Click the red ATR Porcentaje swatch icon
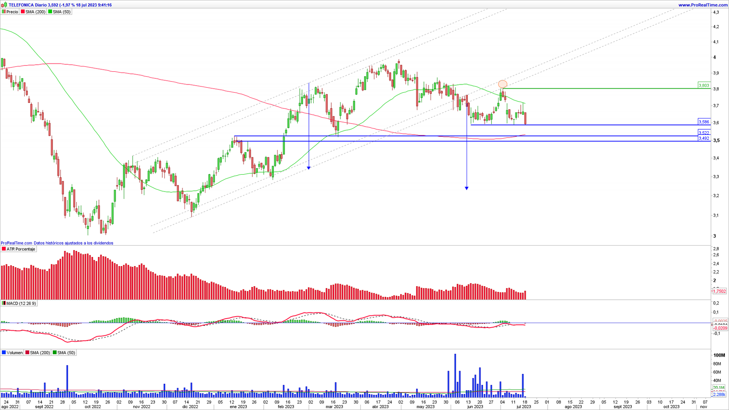This screenshot has height=410, width=729. point(4,249)
